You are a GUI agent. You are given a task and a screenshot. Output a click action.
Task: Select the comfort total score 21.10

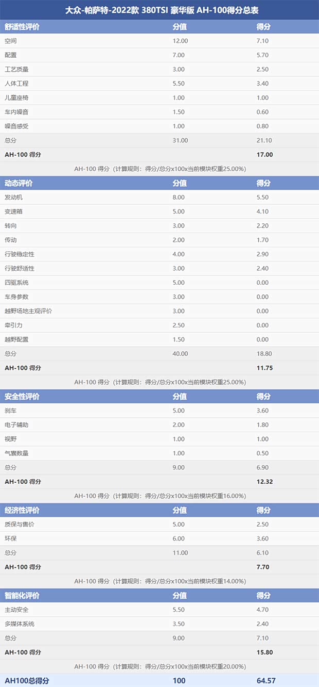tap(264, 140)
